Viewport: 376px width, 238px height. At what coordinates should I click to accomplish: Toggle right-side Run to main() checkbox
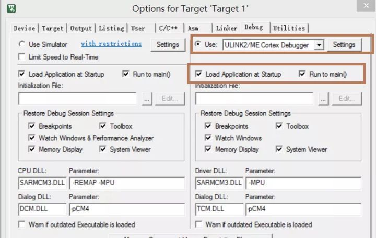pos(302,74)
